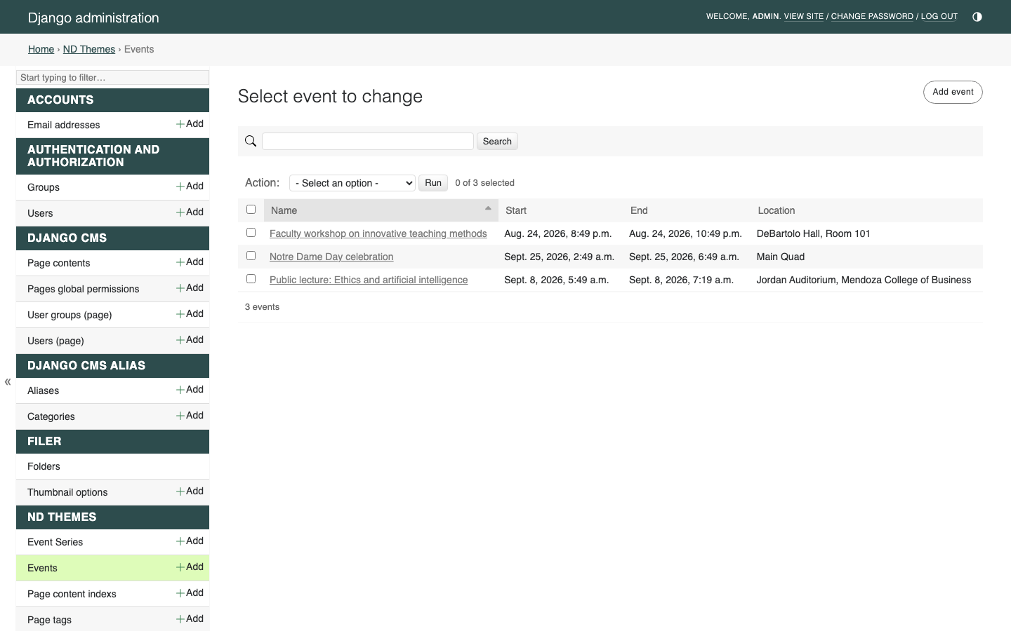Open Groups in the sidebar
The width and height of the screenshot is (1011, 631).
pos(44,187)
